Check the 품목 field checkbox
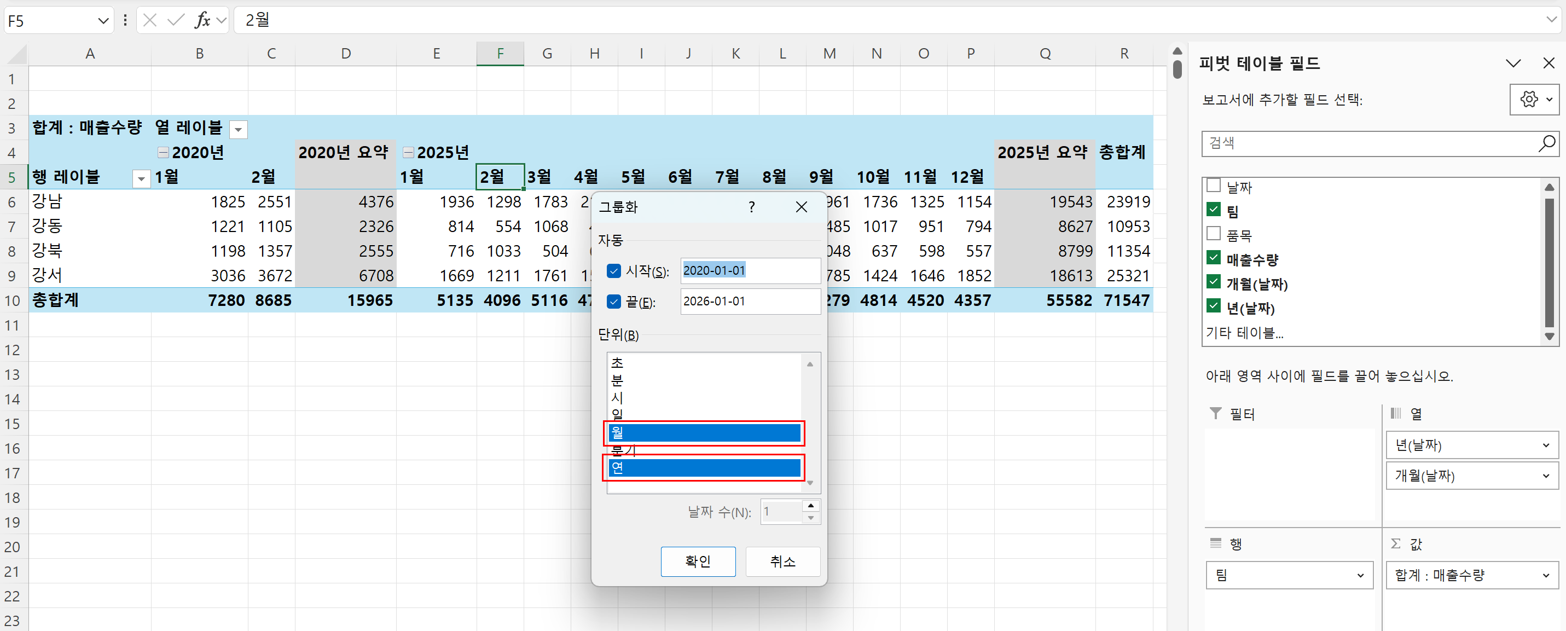1566x631 pixels. (1214, 234)
